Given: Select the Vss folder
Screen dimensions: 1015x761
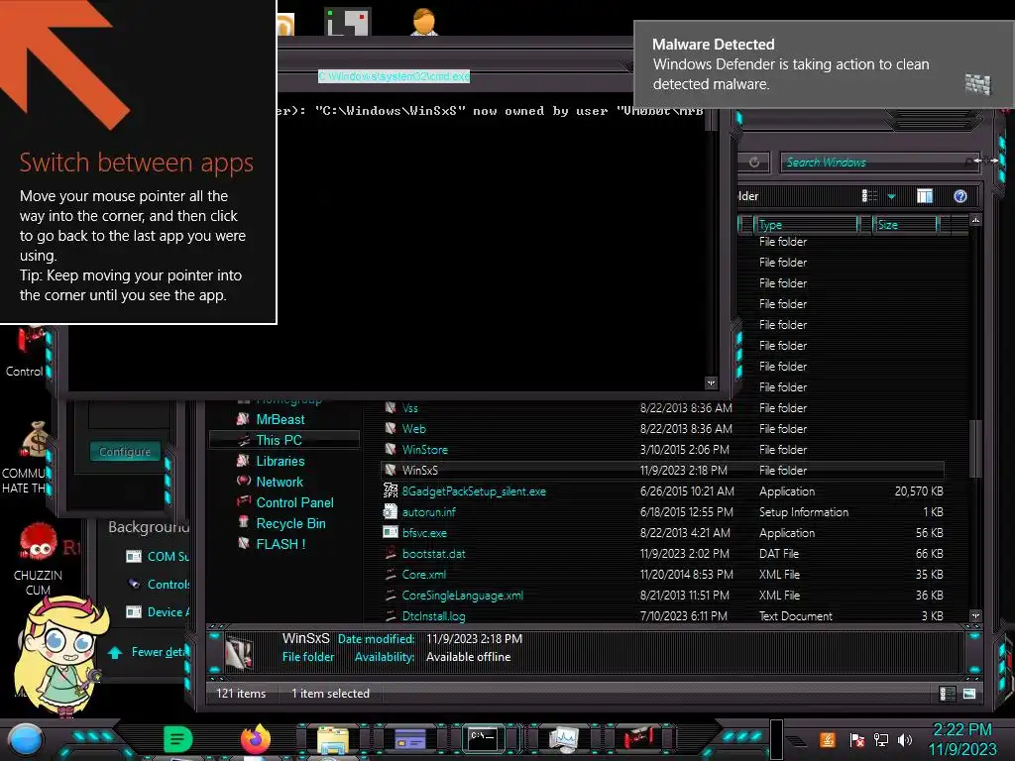Looking at the screenshot, I should coord(409,407).
